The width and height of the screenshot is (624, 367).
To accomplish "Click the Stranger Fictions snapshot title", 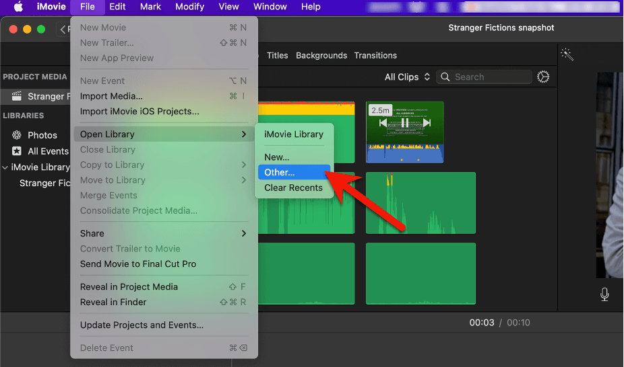I will tap(501, 28).
